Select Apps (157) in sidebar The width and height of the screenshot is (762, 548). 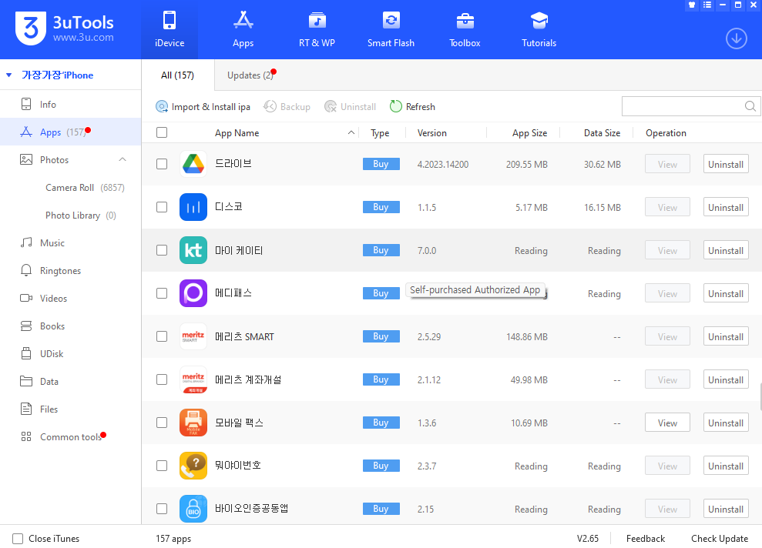70,132
